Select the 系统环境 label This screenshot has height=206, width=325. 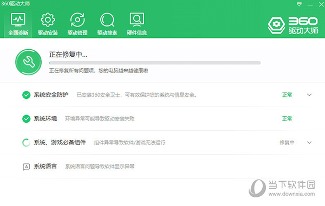point(45,118)
